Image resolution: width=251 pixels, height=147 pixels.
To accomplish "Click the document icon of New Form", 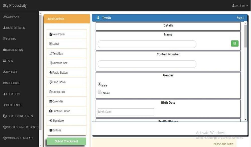I will [x=51, y=34].
